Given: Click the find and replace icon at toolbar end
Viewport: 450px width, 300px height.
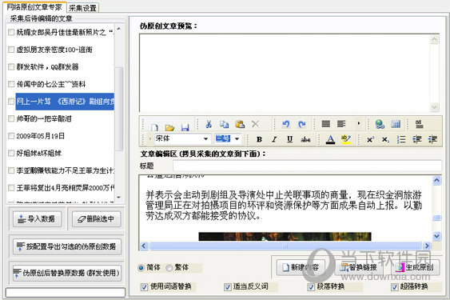Looking at the screenshot, I should coord(419,124).
